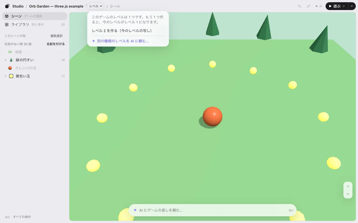
Task: Click the 複数選択 button
Action: point(56,36)
